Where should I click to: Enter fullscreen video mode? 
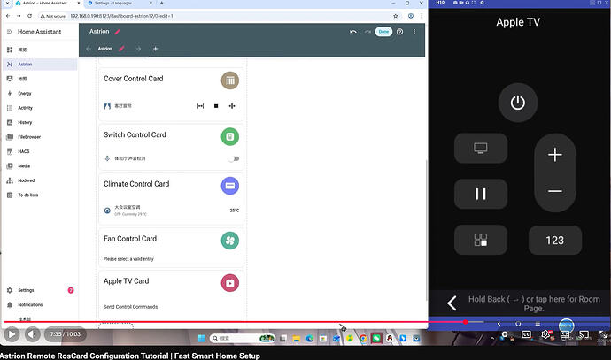(x=603, y=334)
